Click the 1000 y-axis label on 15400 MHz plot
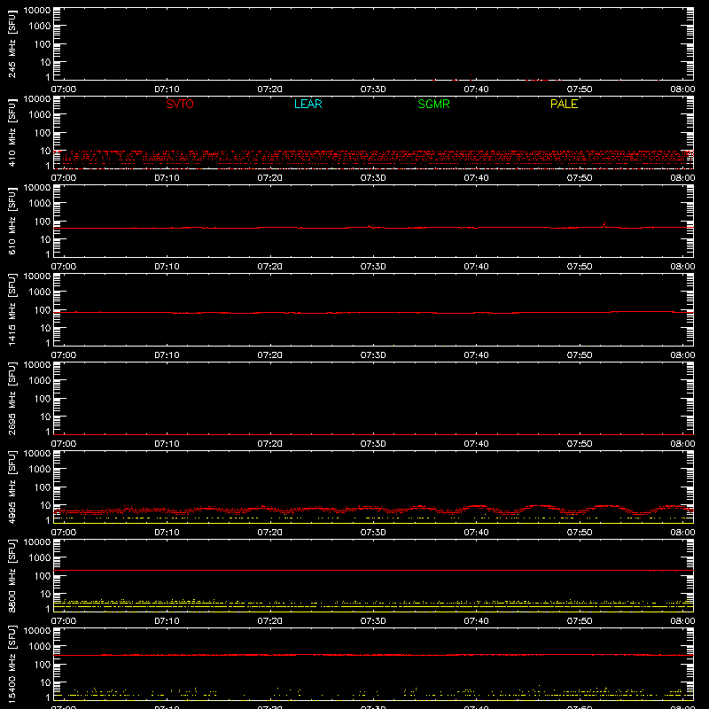Viewport: 709px width, 709px height. tap(40, 647)
